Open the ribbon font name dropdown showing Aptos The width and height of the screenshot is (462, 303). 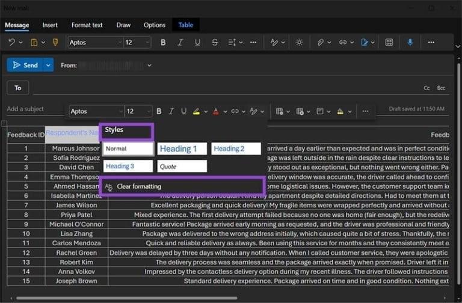pos(93,43)
